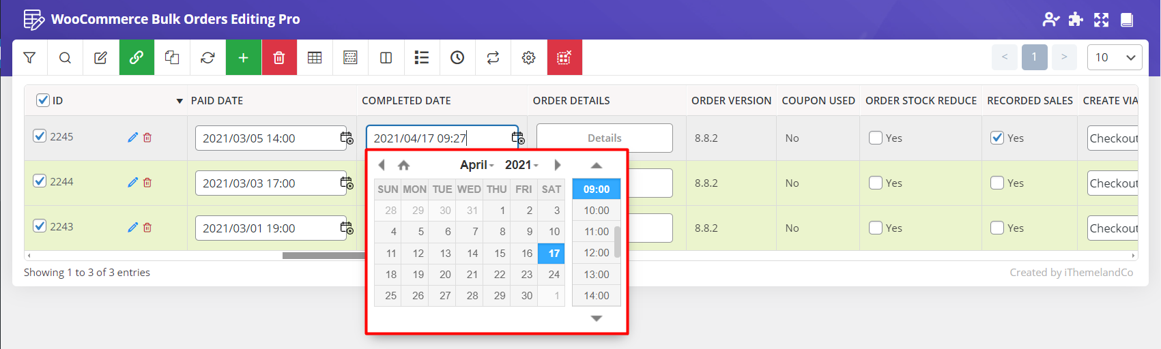Expand the April month dropdown in calendar
This screenshot has height=349, width=1161.
tap(476, 165)
